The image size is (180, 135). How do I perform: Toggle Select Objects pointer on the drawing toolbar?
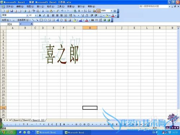tap(13, 20)
